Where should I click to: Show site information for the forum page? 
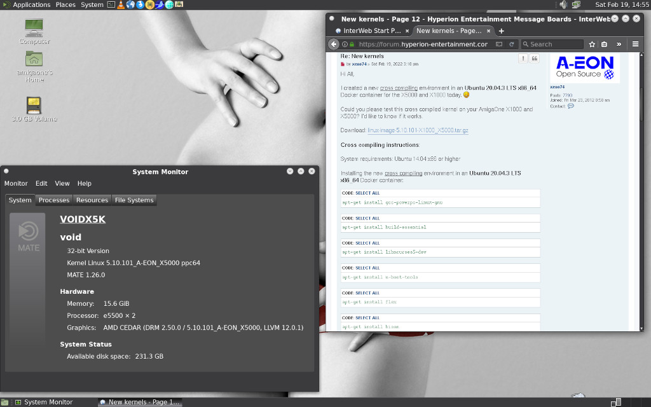click(345, 44)
